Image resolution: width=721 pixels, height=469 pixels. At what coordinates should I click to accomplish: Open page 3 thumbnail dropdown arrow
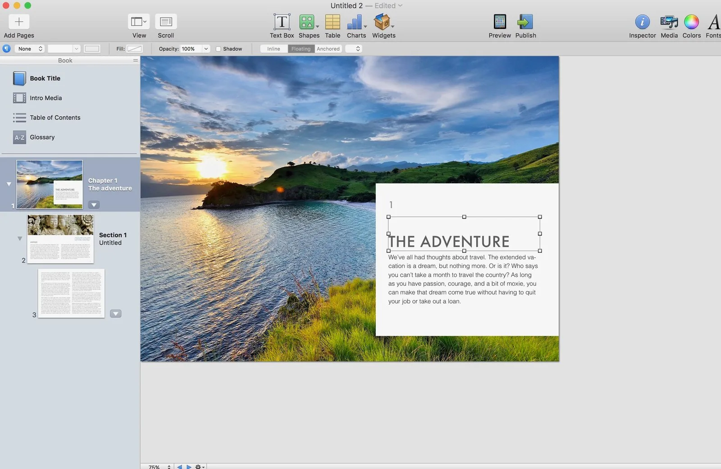(116, 314)
